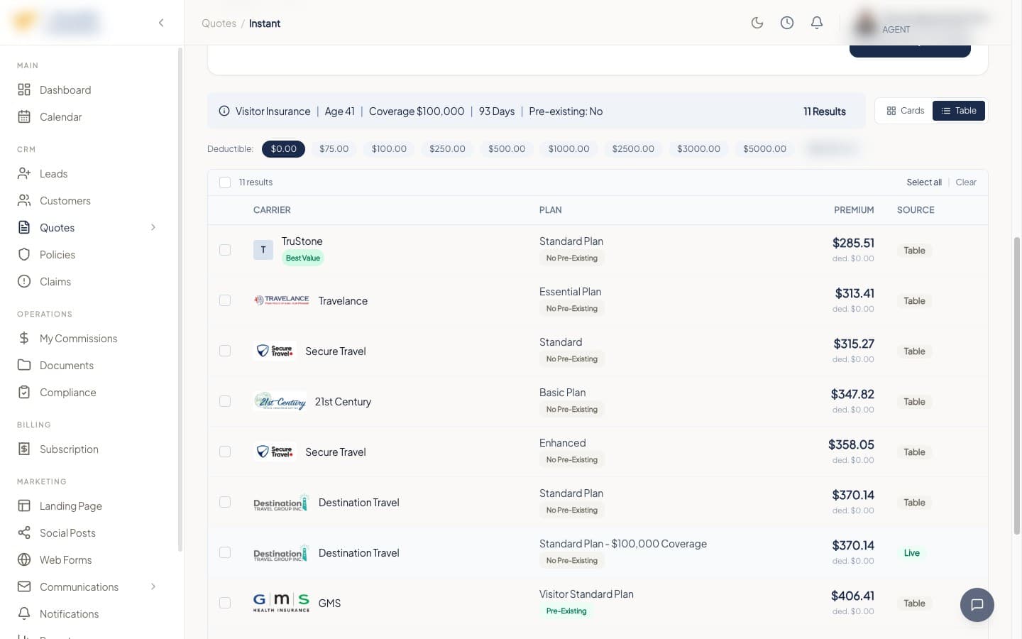Click the main page vertical scrollbar
Viewport: 1022px width, 639px height.
tap(1016, 386)
